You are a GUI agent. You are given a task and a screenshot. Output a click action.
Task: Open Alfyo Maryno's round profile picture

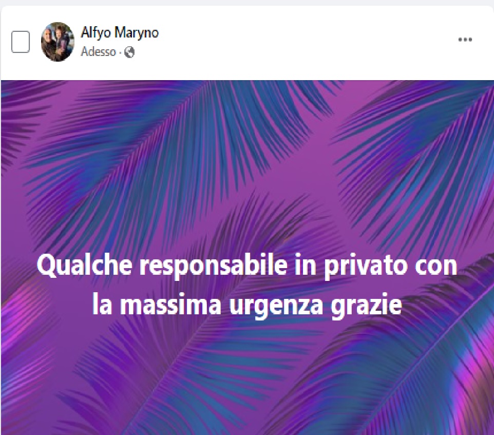click(58, 42)
